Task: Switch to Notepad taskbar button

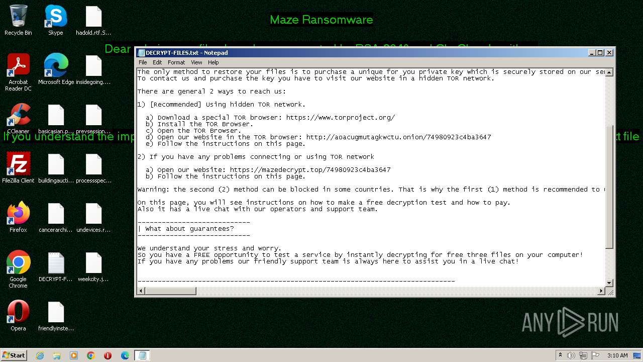Action: (142, 355)
